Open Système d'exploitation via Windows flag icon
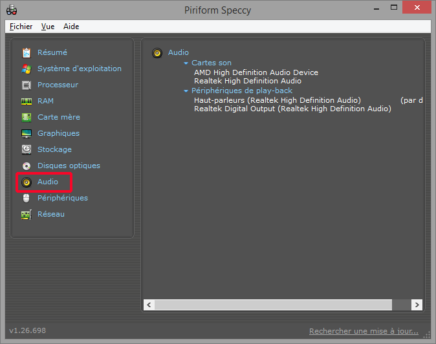This screenshot has width=436, height=344. [27, 69]
